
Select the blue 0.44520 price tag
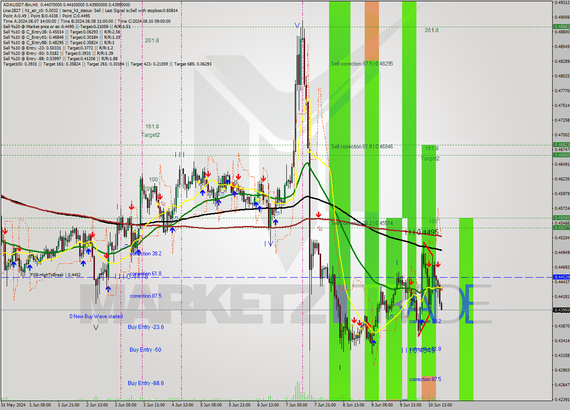tap(561, 277)
